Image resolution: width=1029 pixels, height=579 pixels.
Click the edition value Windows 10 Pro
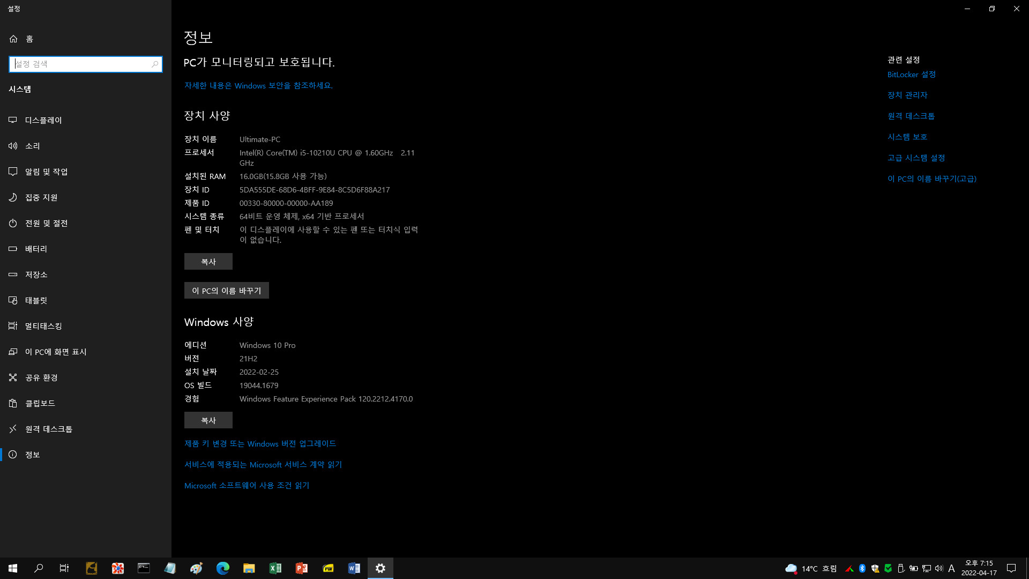pyautogui.click(x=267, y=345)
